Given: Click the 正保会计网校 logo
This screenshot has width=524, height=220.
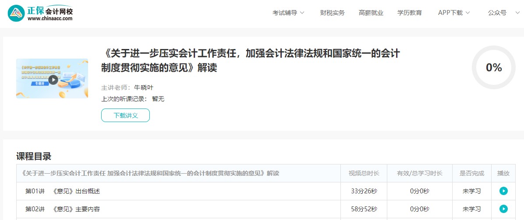Looking at the screenshot, I should [x=40, y=13].
